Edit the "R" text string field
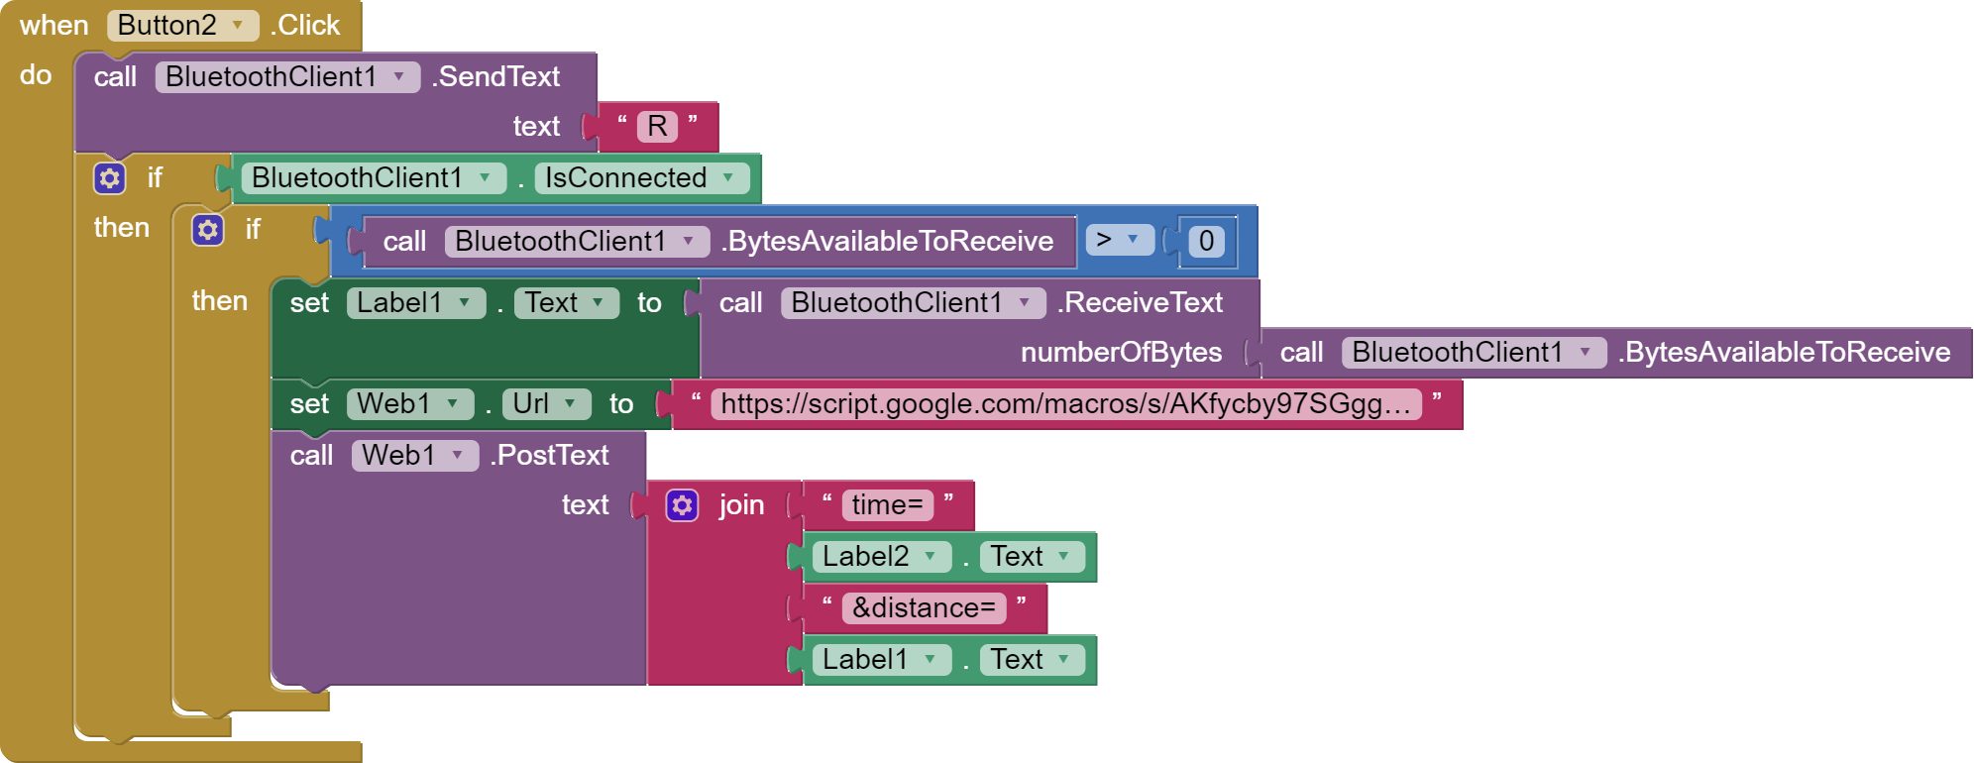1974x763 pixels. 657,127
